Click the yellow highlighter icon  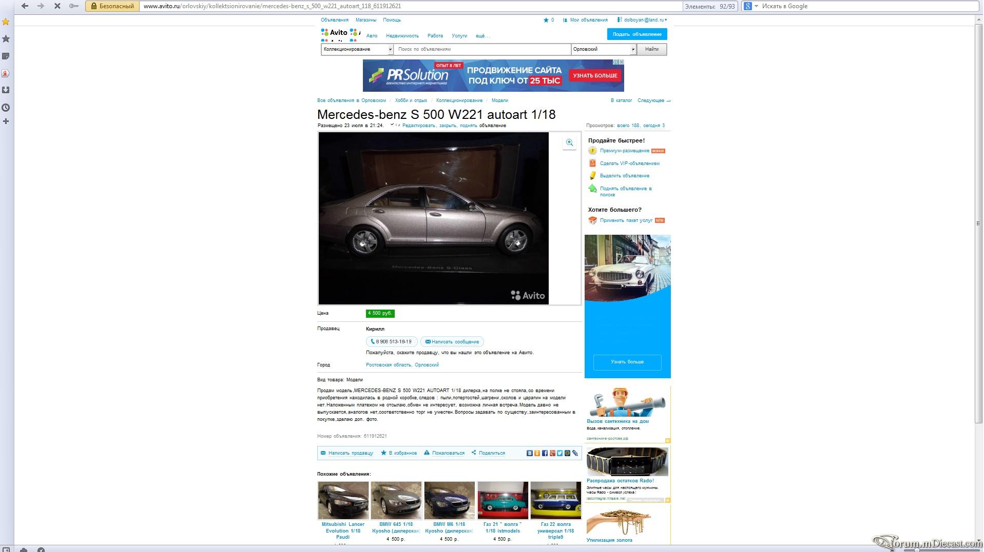592,176
